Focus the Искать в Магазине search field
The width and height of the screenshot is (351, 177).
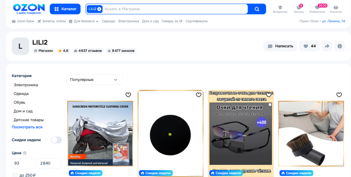[174, 9]
